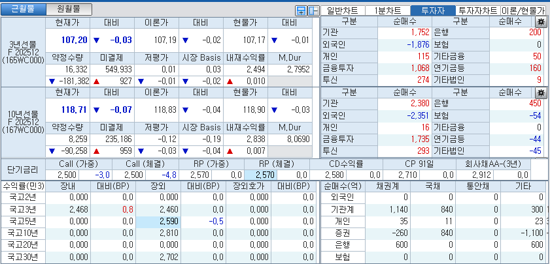Select the 국고20년 row label

23,245
